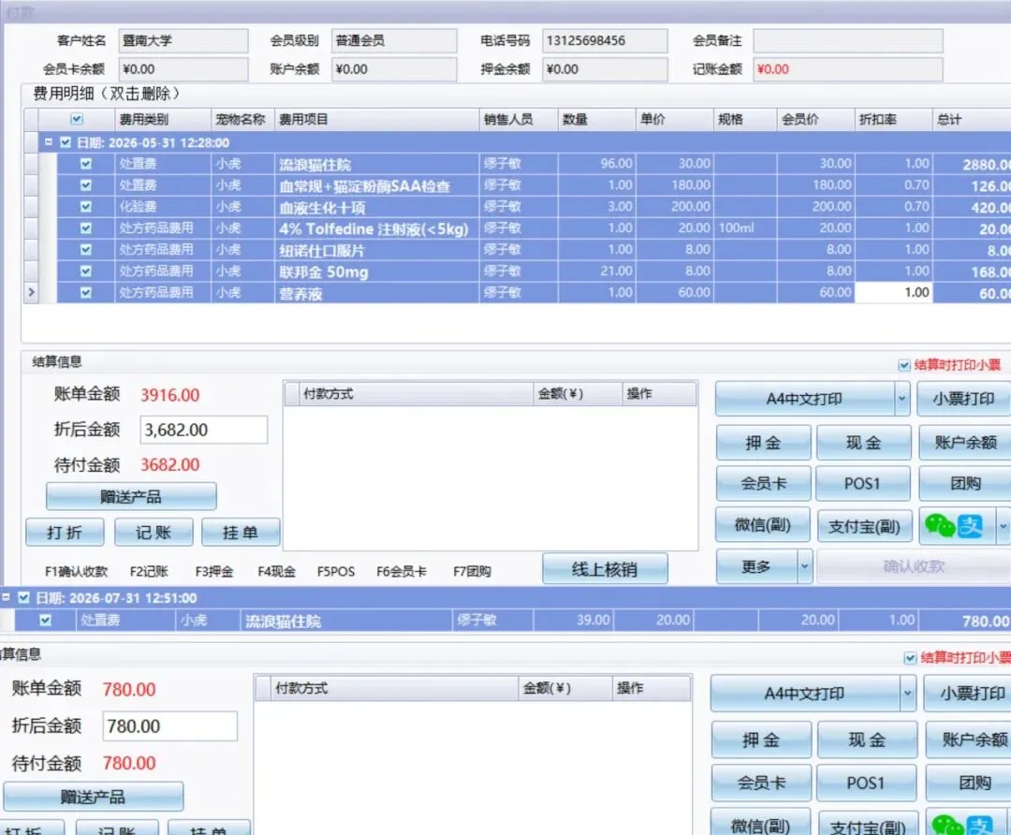Click upper 赠送产品 button
This screenshot has width=1011, height=835.
(x=131, y=496)
